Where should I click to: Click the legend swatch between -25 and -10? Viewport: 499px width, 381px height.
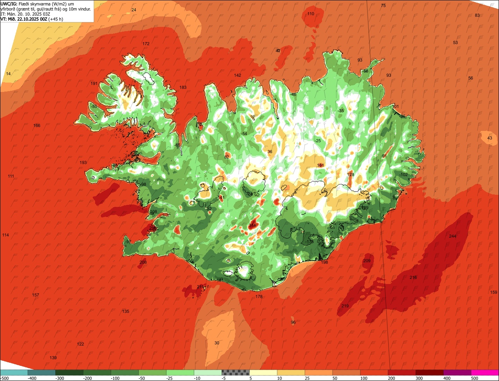point(180,372)
